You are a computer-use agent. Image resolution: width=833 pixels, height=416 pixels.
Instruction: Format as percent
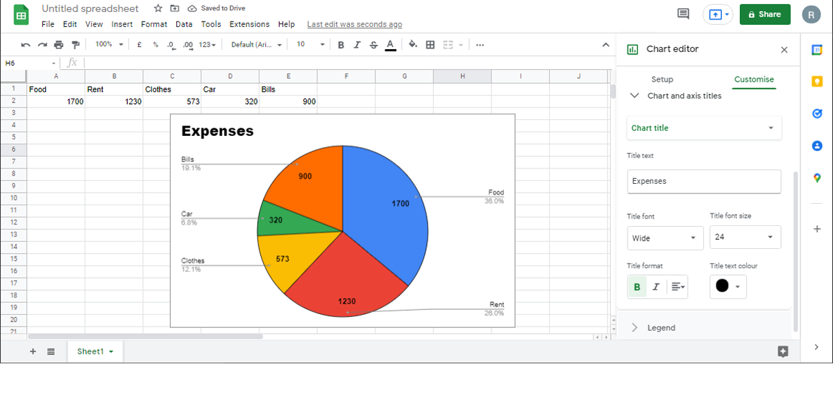(155, 44)
